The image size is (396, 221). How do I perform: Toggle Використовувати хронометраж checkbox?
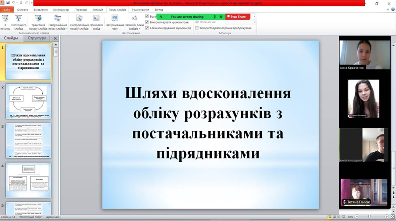coord(147,22)
